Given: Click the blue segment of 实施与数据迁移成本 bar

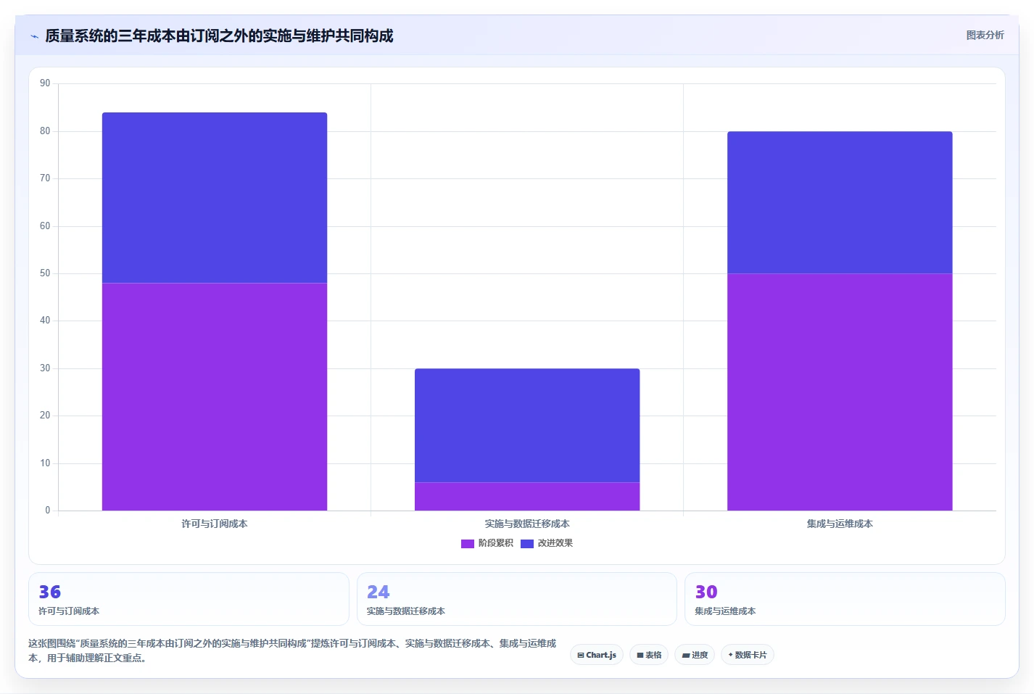Looking at the screenshot, I should [x=527, y=425].
